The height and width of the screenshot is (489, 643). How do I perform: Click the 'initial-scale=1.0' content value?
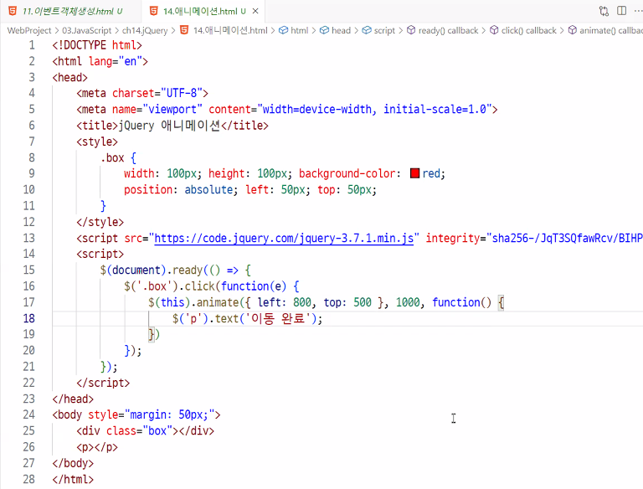pos(435,109)
